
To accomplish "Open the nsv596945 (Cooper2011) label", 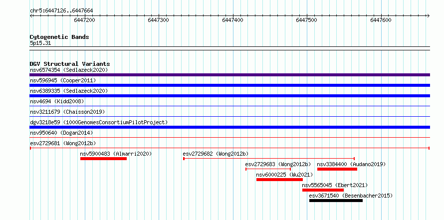I will tap(63, 80).
